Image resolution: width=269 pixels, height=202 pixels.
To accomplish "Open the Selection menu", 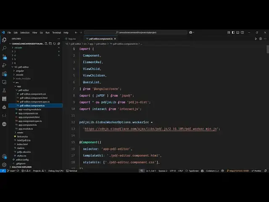I will (x=25, y=32).
